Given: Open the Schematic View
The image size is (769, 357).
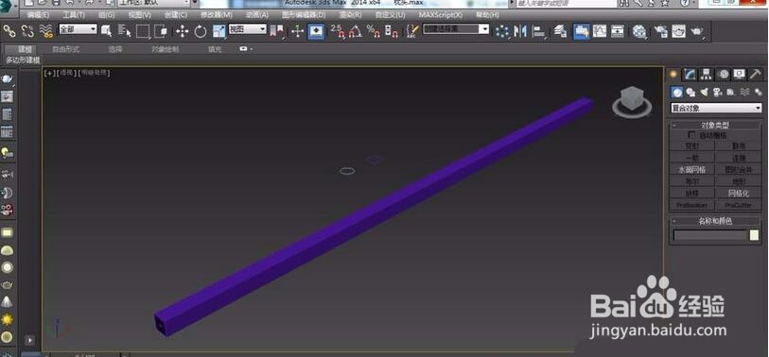Looking at the screenshot, I should pos(618,31).
